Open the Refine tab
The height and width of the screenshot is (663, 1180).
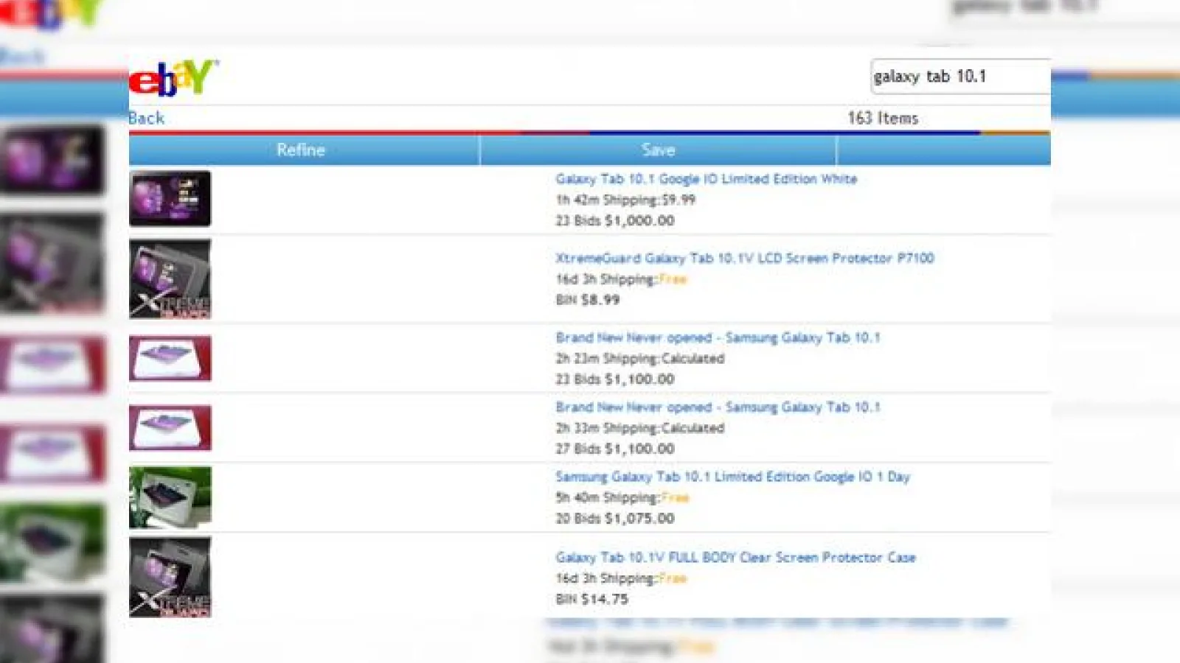(301, 150)
